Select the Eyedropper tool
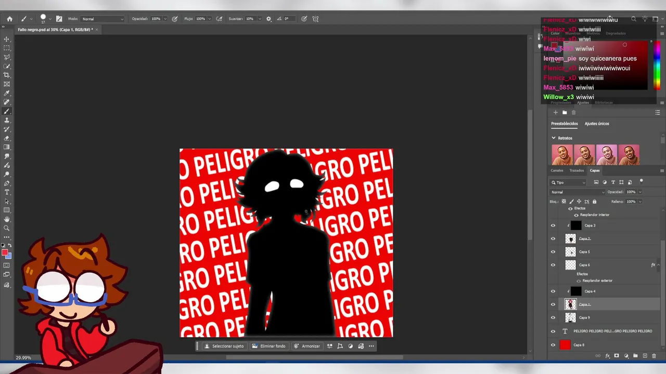The height and width of the screenshot is (374, 666). [7, 94]
